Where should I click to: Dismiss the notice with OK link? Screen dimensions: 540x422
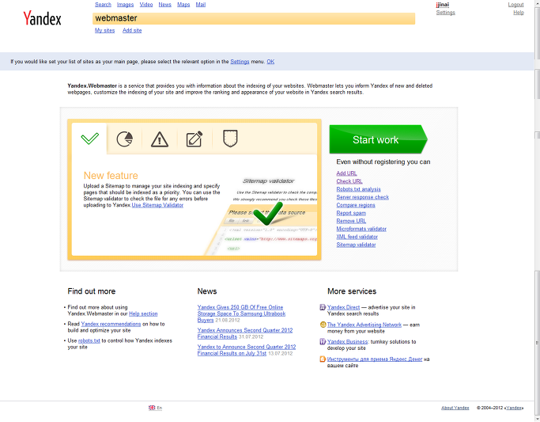point(270,62)
